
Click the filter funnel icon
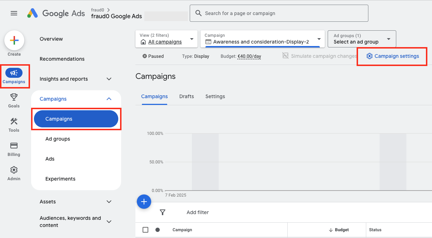163,212
